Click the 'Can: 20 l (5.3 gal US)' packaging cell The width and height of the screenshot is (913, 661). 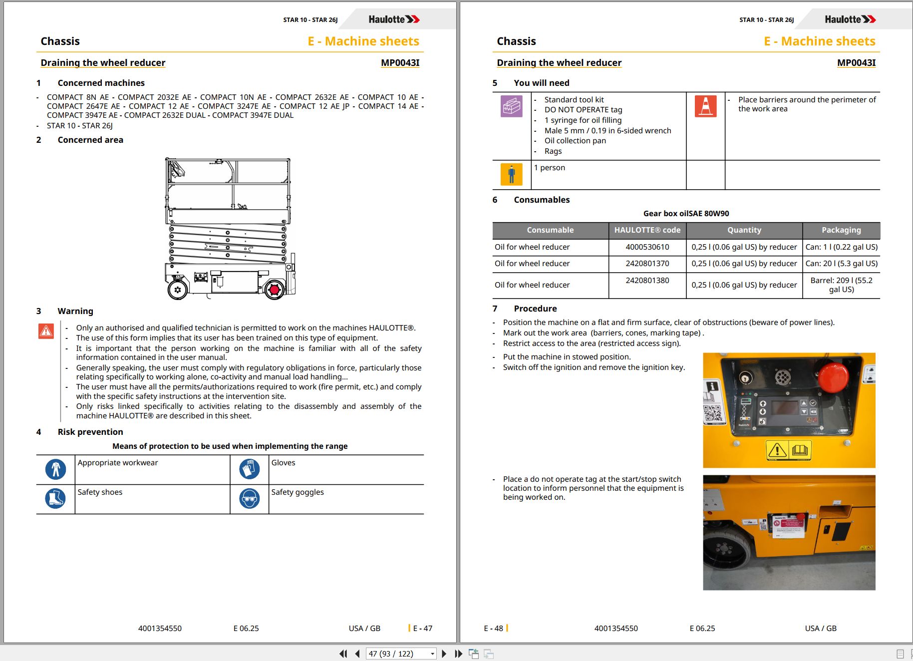pos(841,264)
